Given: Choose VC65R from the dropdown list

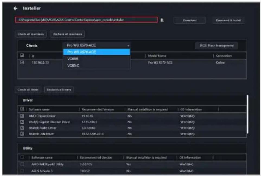Looking at the screenshot, I should [x=97, y=59].
